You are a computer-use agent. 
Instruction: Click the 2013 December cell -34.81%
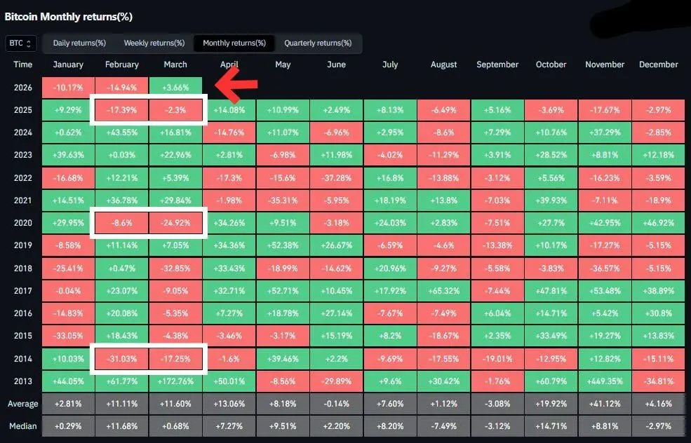click(659, 381)
